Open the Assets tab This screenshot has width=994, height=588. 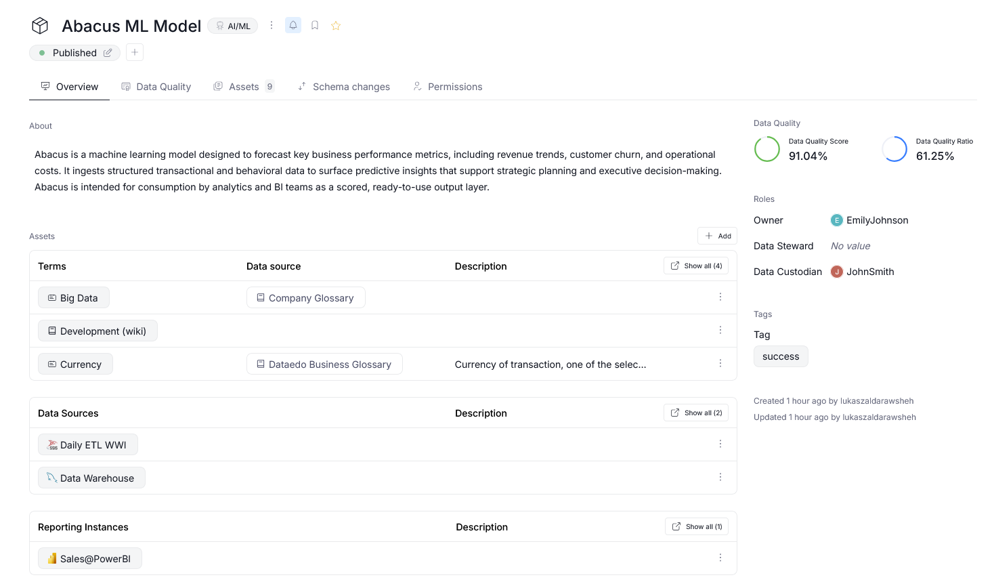point(244,87)
